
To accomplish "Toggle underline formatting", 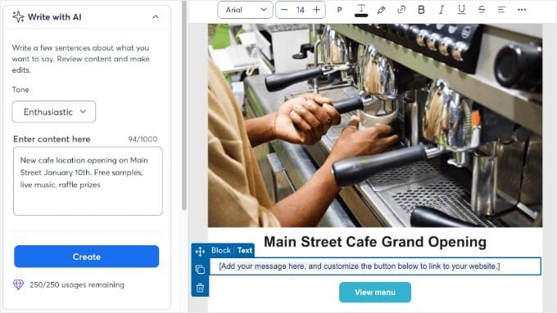I will click(x=461, y=10).
